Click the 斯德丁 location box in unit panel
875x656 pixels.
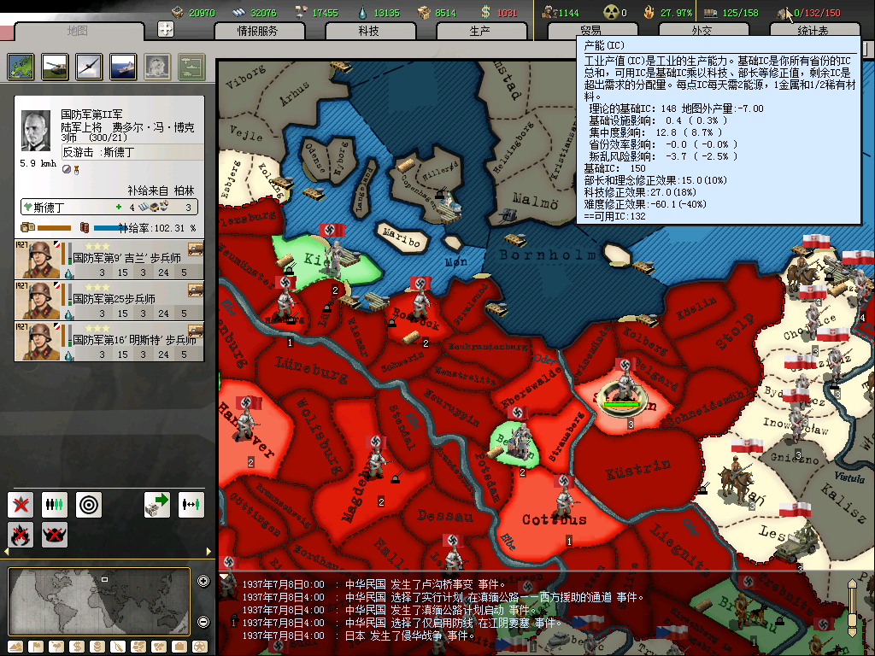[x=109, y=207]
